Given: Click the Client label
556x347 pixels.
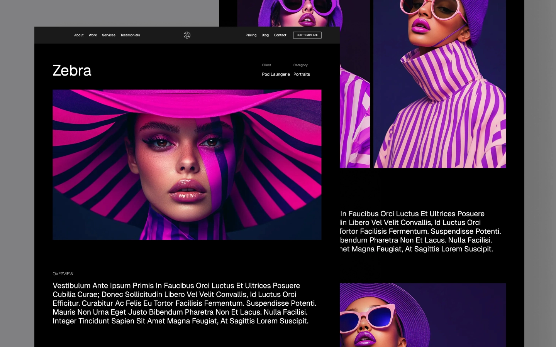Looking at the screenshot, I should pyautogui.click(x=266, y=65).
